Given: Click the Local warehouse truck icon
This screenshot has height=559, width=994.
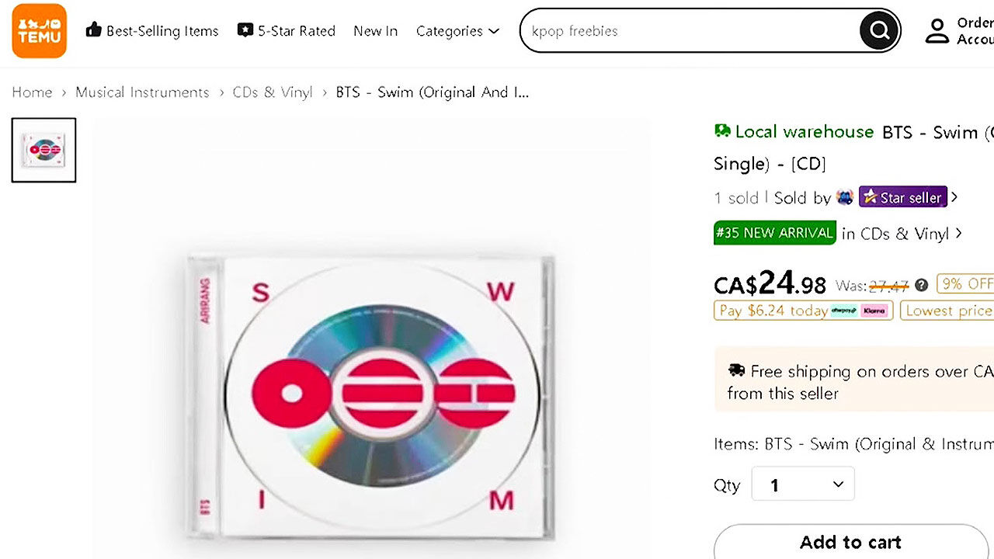Looking at the screenshot, I should click(722, 131).
